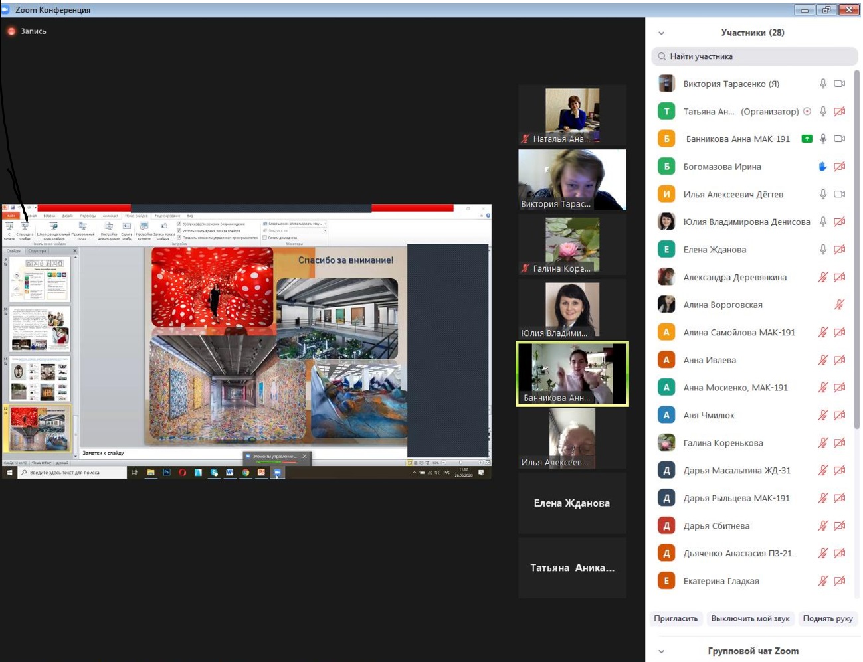Click microphone icon for Виктория Тарасенко
The height and width of the screenshot is (662, 863).
pyautogui.click(x=822, y=84)
